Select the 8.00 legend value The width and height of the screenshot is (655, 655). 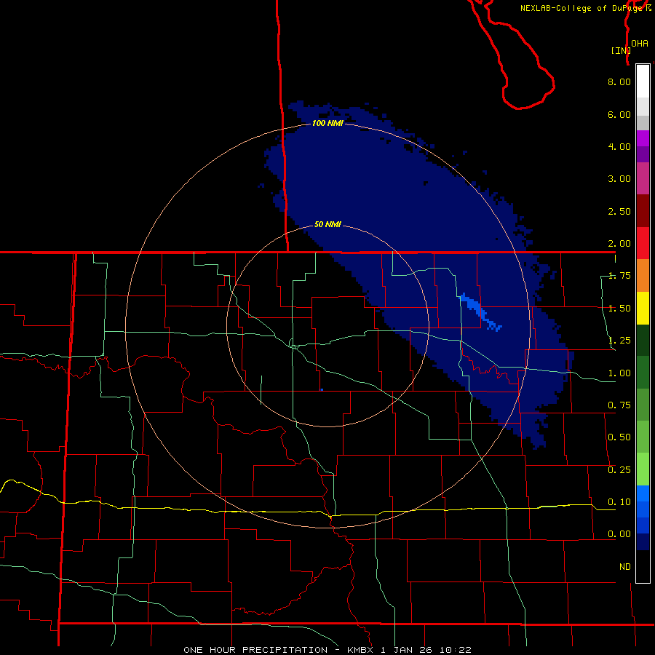[x=619, y=82]
